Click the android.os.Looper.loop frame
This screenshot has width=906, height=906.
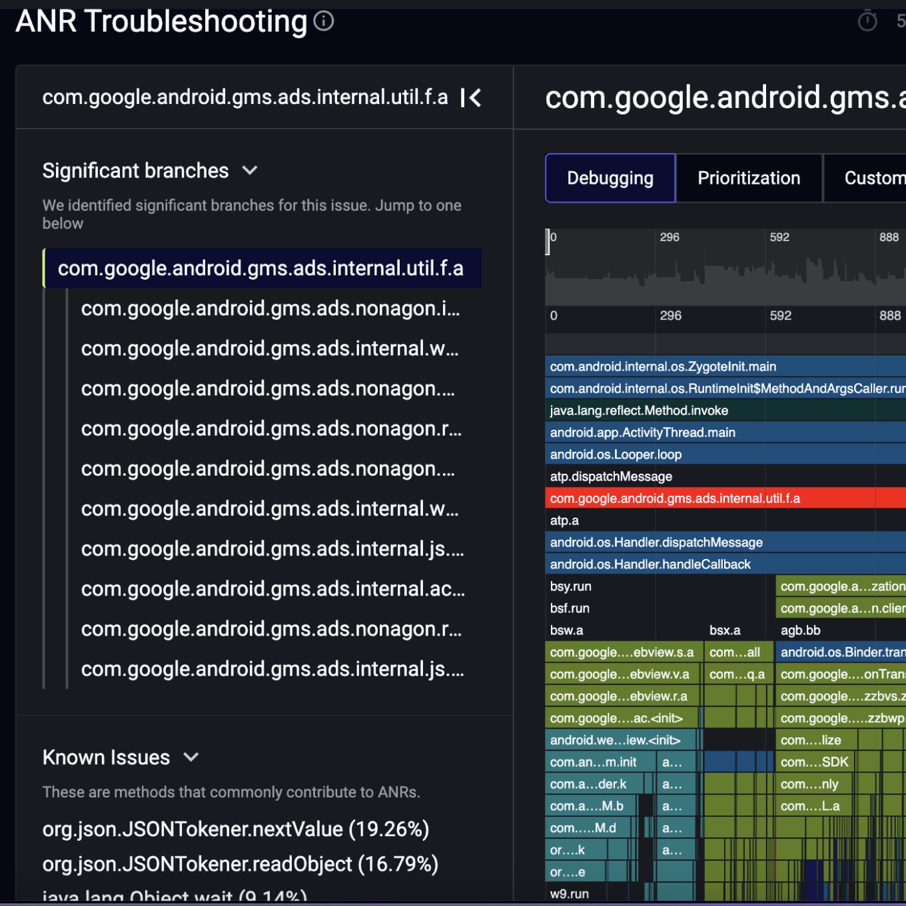coord(616,454)
